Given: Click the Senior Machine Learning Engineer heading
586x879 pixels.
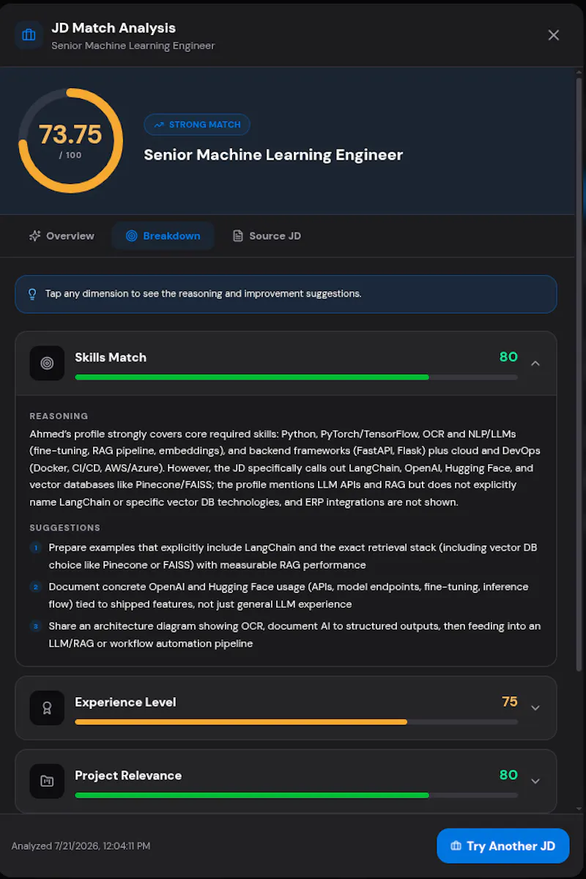Looking at the screenshot, I should [273, 155].
